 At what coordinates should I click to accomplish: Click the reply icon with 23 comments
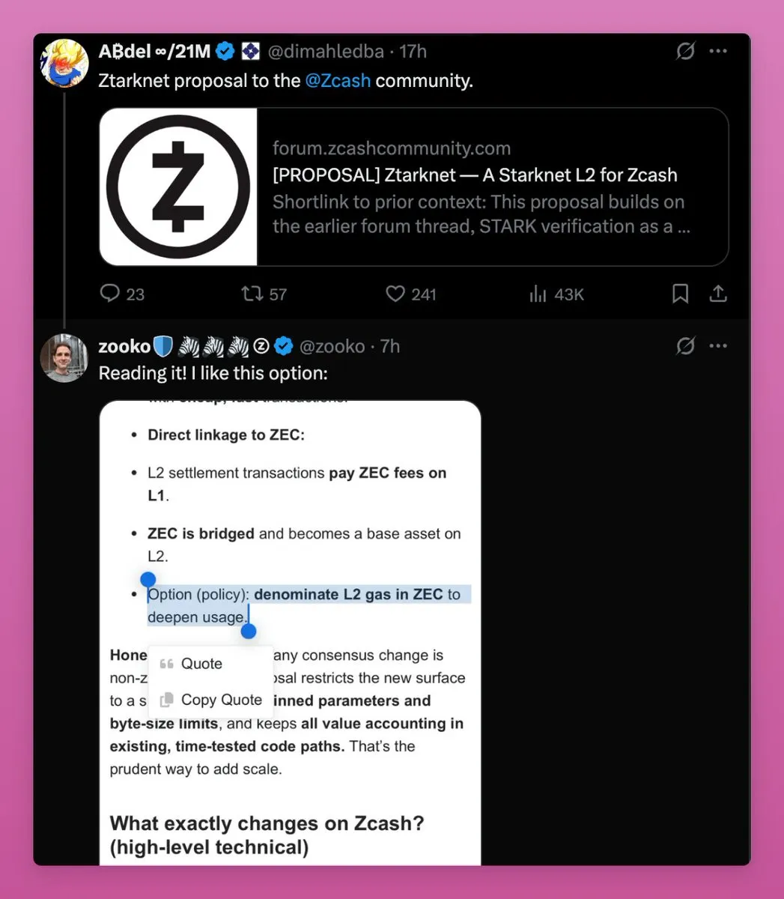(110, 294)
